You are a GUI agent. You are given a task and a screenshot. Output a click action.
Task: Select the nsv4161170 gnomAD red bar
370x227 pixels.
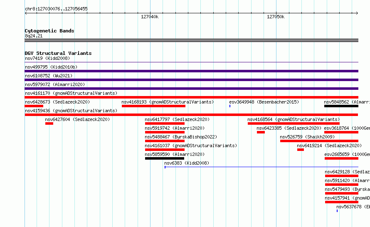191,97
